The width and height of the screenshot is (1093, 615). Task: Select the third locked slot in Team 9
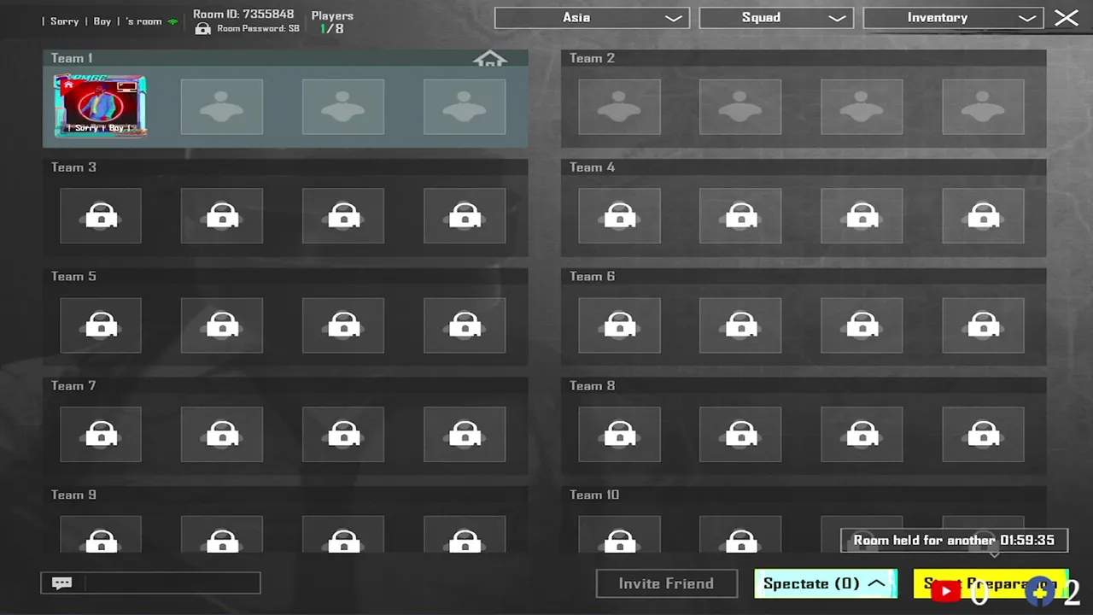click(x=343, y=535)
